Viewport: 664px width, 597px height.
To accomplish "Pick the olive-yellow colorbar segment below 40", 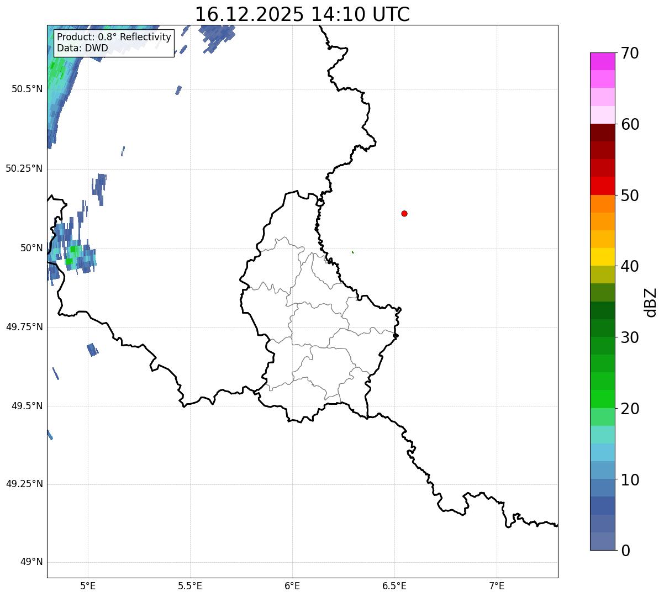I will click(602, 274).
